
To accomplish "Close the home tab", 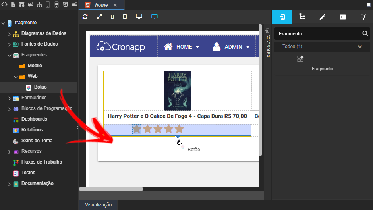I will [115, 5].
